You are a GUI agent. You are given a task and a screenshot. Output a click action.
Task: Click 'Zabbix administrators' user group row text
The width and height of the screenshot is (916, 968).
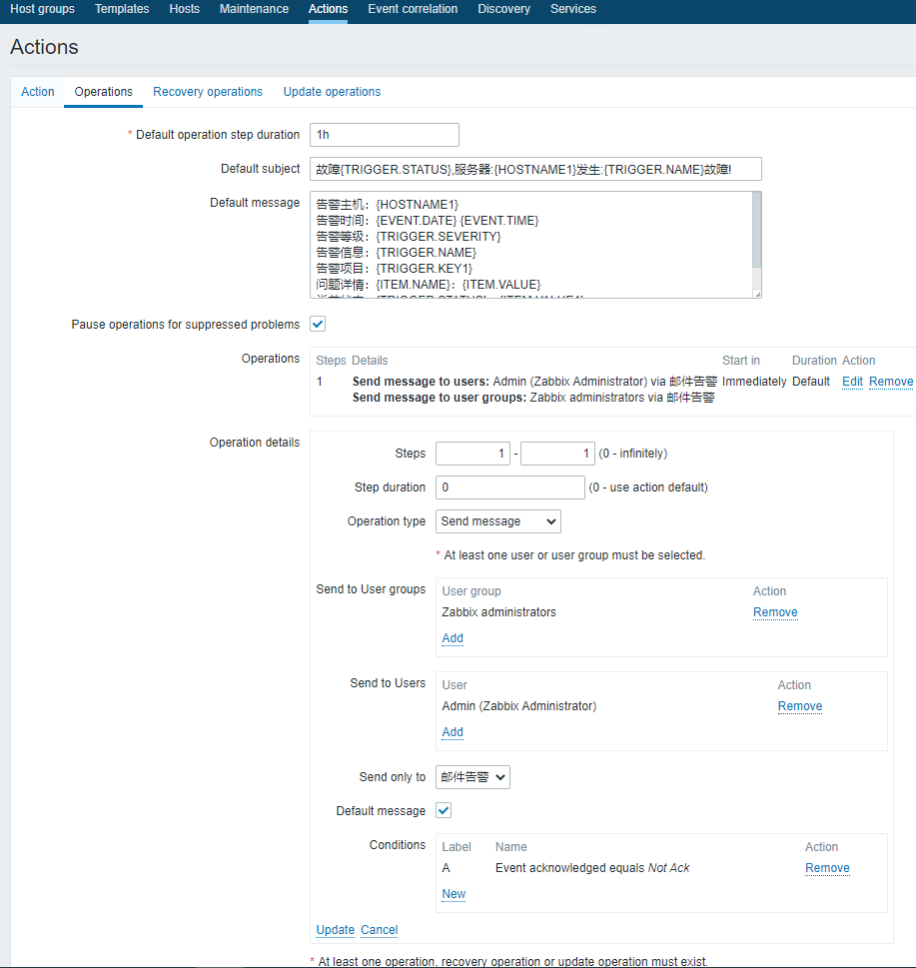click(x=498, y=612)
